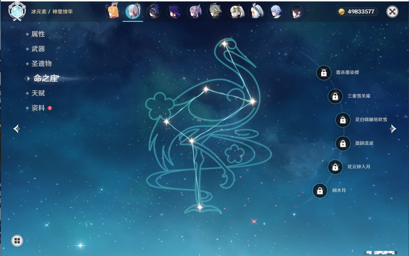Click the 盈缺流返 constellation label
409x256 pixels.
tap(364, 143)
